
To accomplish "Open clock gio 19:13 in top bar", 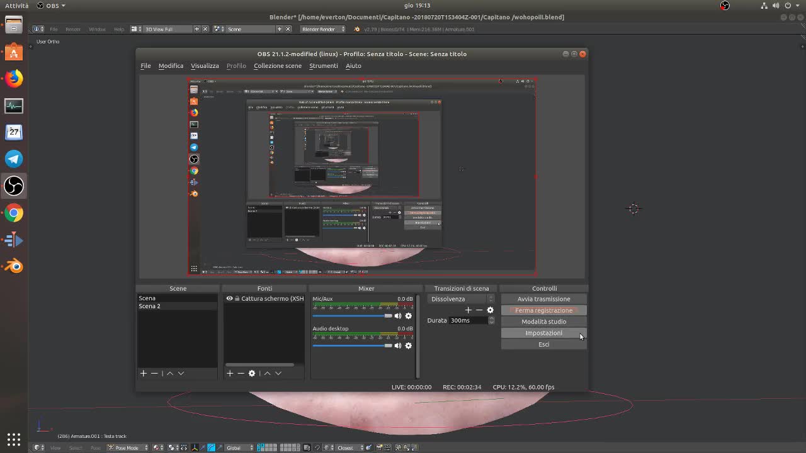I will coord(417,5).
